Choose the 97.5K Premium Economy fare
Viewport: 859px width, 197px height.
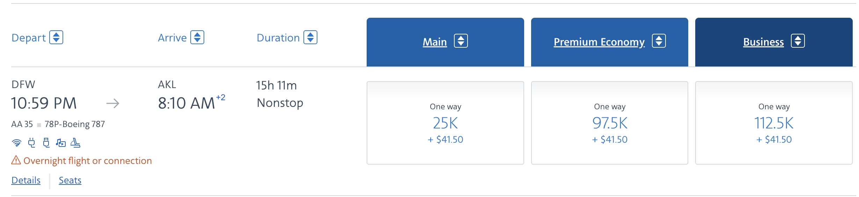pos(610,123)
